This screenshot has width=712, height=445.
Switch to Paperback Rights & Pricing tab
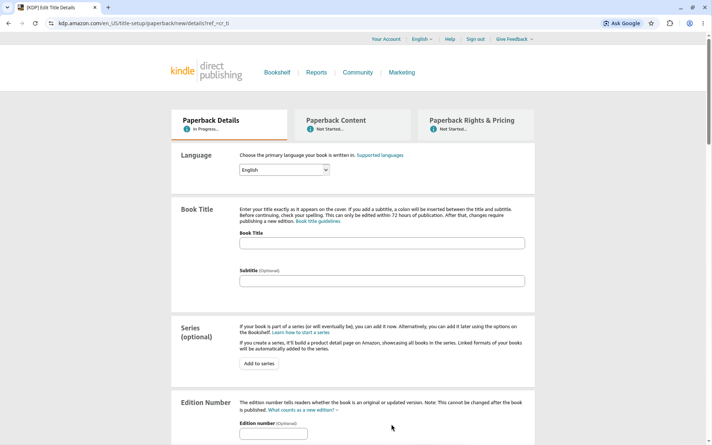pyautogui.click(x=476, y=125)
